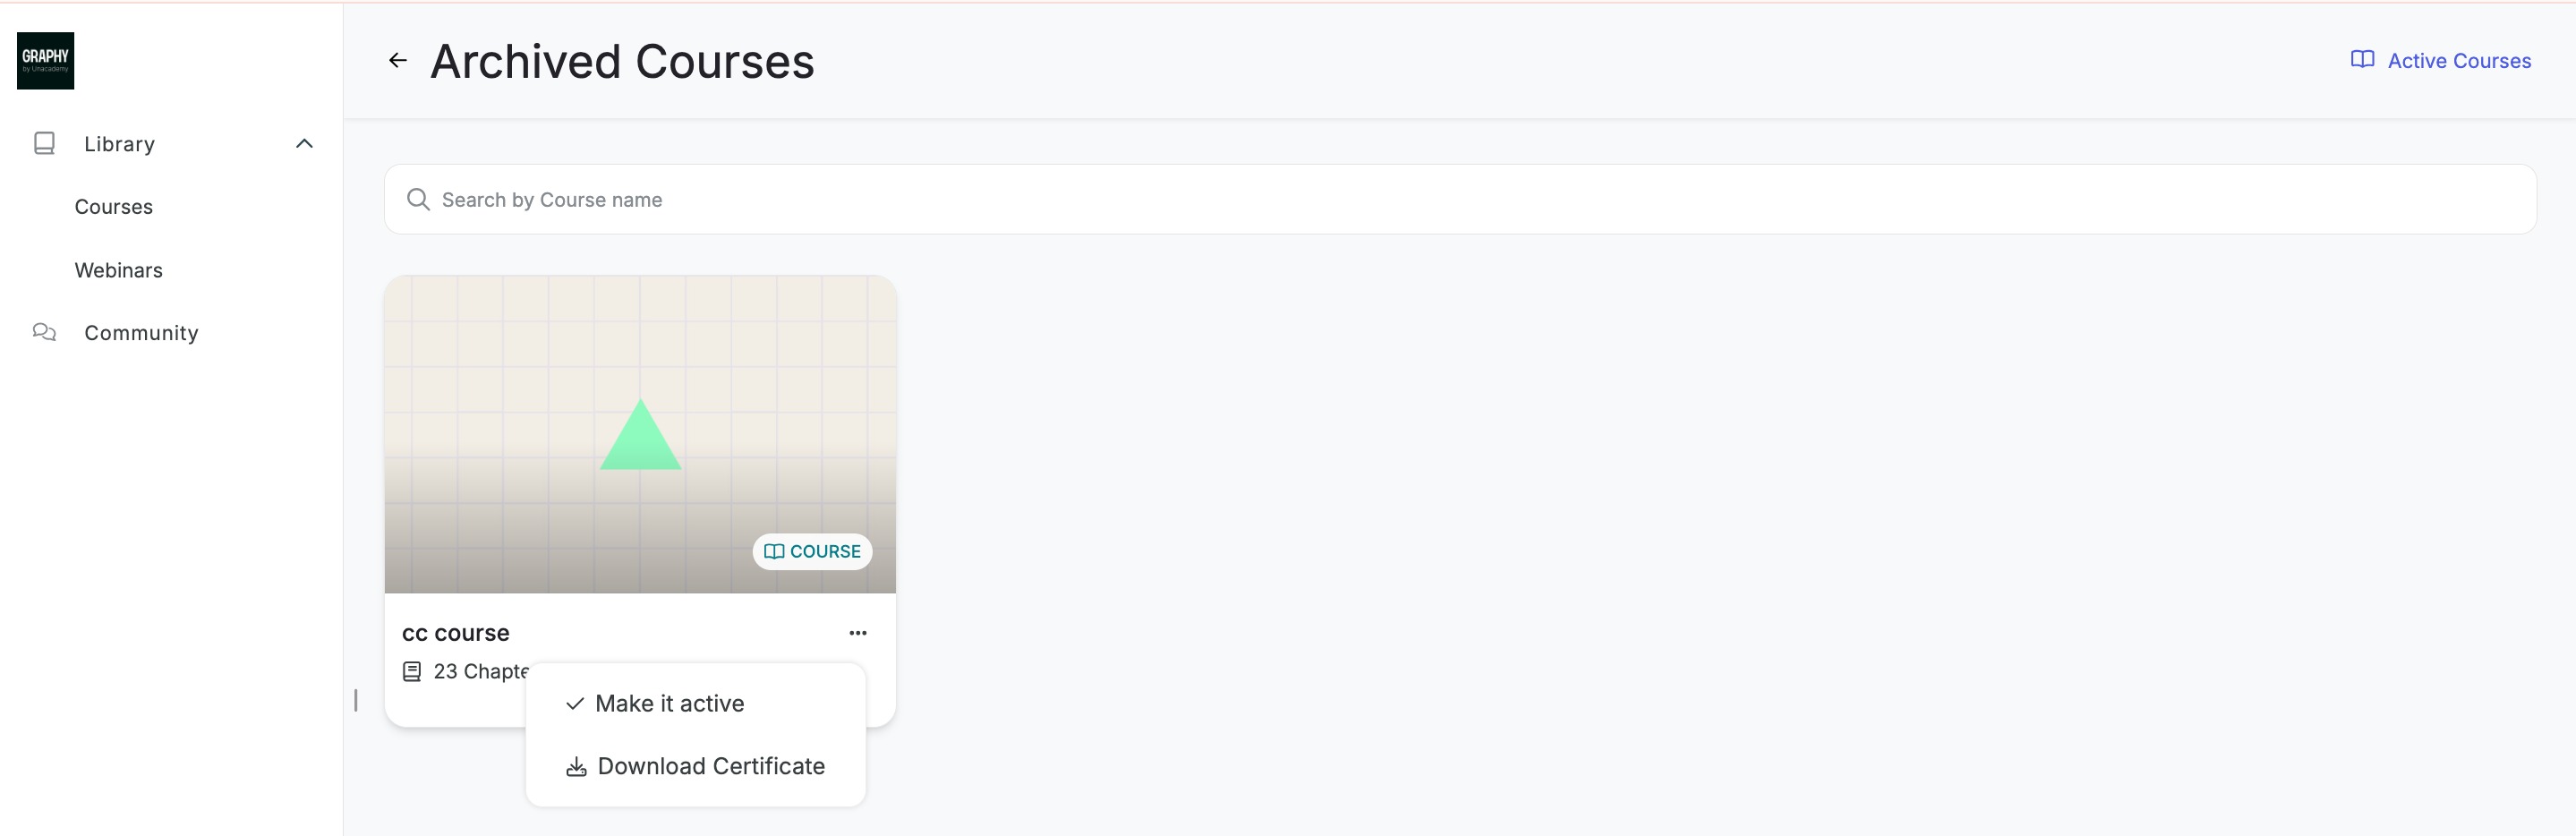This screenshot has width=2576, height=836.
Task: Click the checkmark icon beside Make it active
Action: [x=575, y=704]
